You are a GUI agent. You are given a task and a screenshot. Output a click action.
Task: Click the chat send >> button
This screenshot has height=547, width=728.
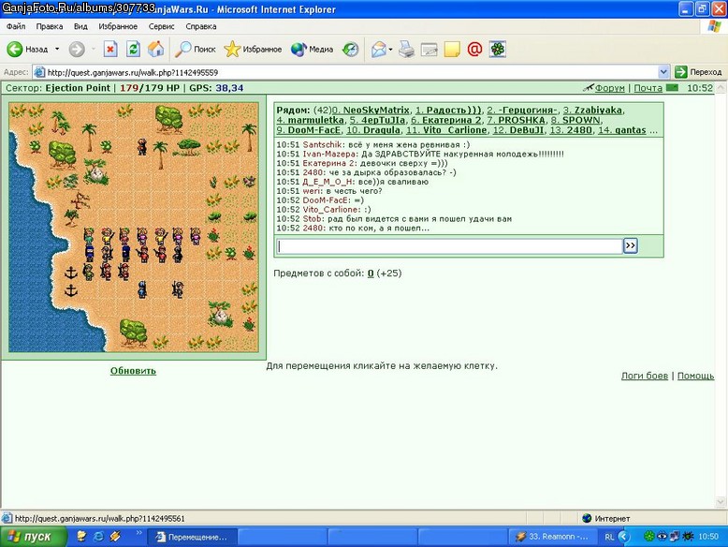click(x=630, y=245)
